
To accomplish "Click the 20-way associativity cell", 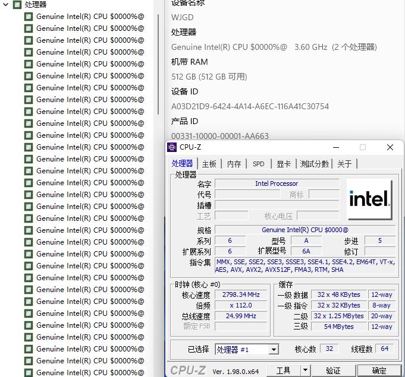I will (382, 316).
